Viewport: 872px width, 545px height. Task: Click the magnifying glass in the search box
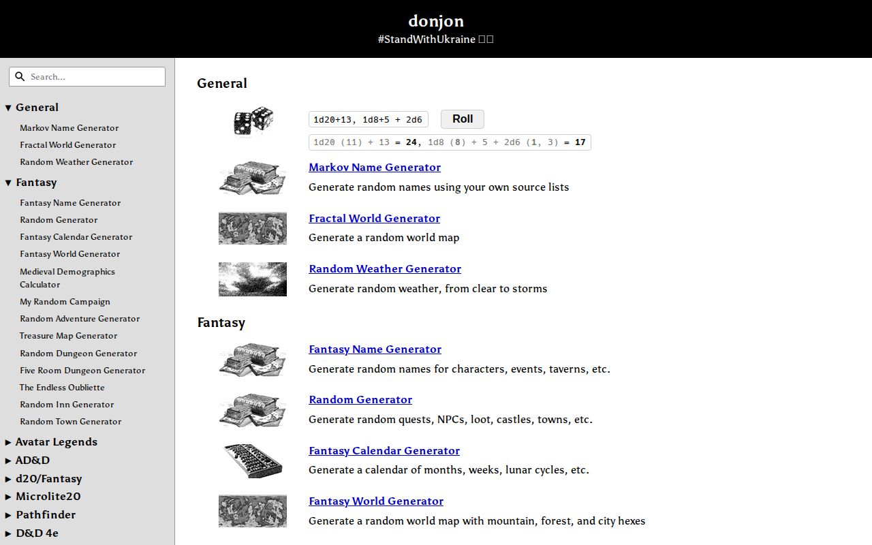[20, 76]
